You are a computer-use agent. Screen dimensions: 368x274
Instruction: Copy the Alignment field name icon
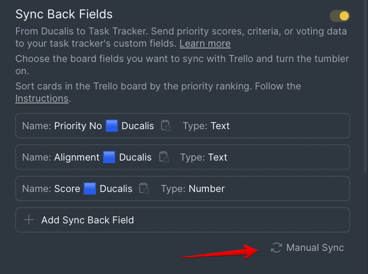(164, 157)
